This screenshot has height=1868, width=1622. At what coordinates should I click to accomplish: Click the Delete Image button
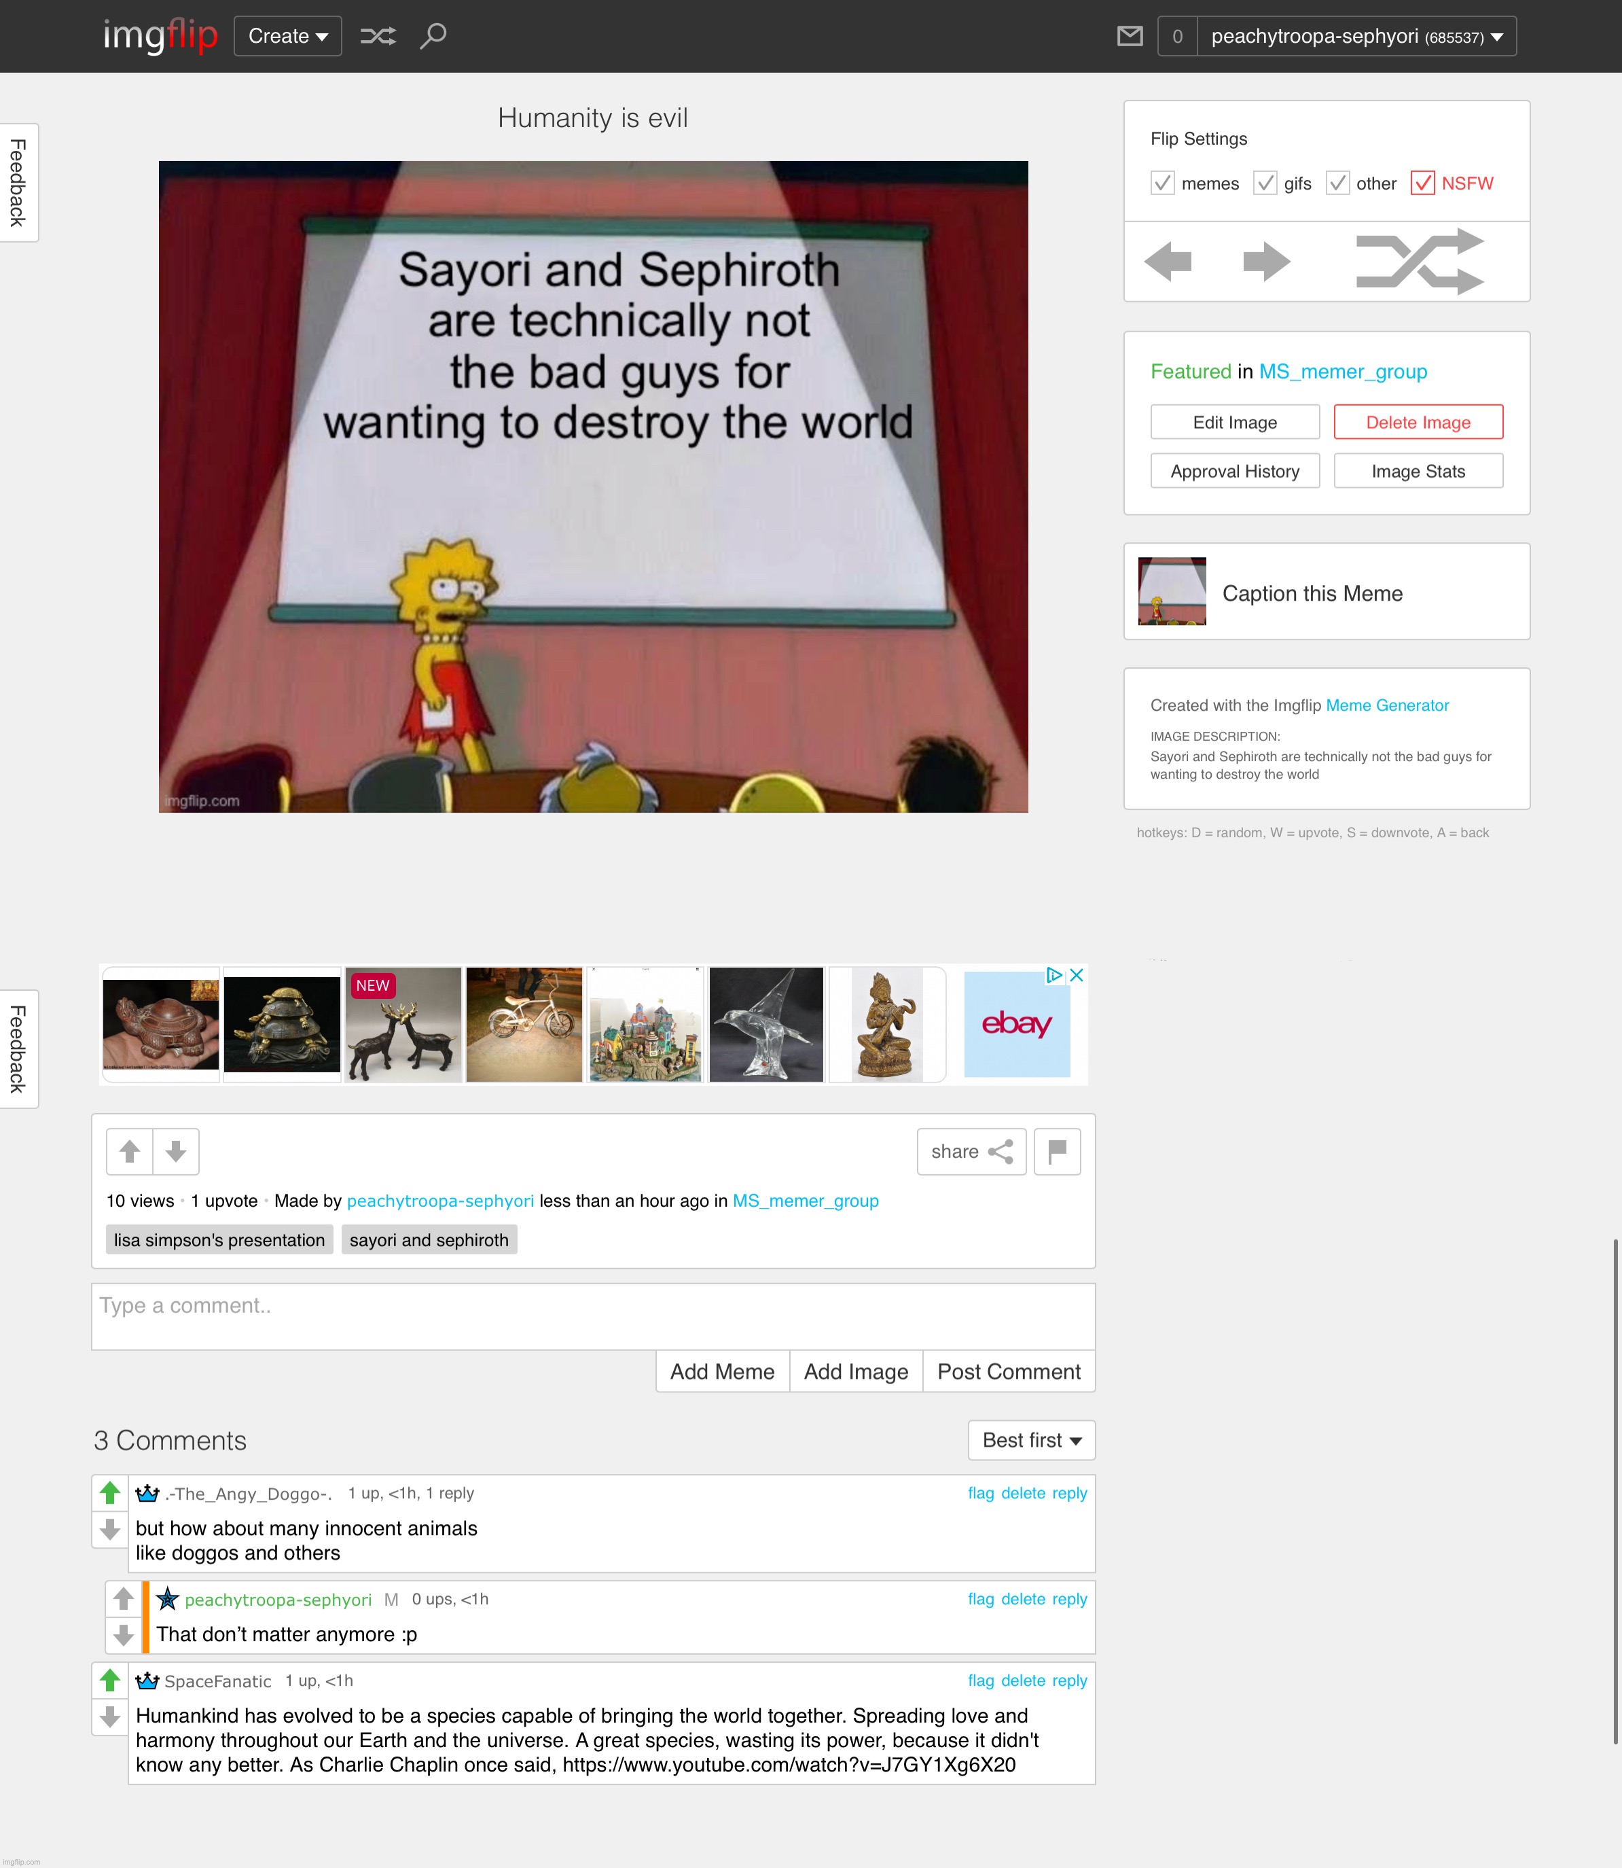(x=1418, y=422)
